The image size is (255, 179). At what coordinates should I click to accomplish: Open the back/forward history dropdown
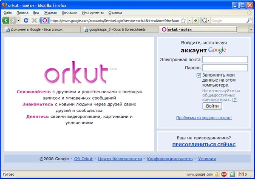pyautogui.click(x=19, y=20)
